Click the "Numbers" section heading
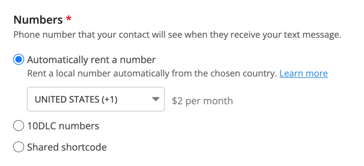The height and width of the screenshot is (166, 364). point(38,20)
